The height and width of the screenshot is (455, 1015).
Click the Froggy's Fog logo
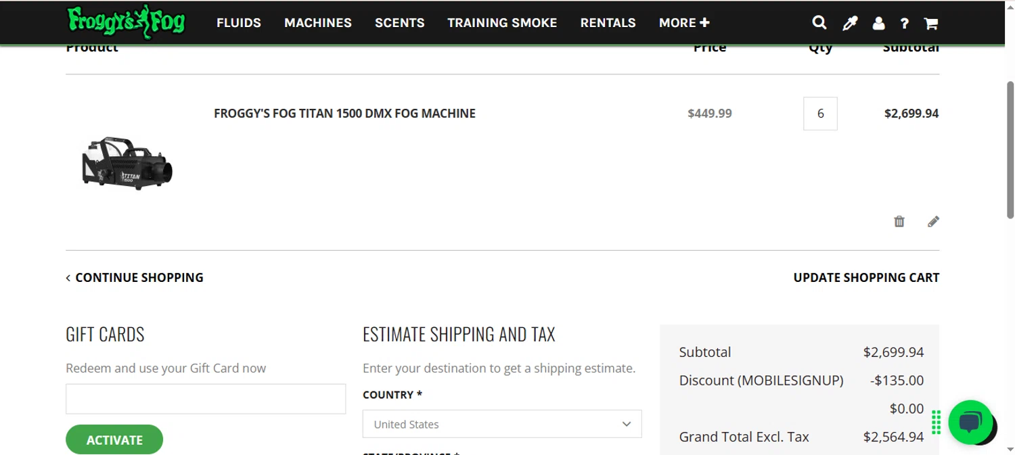[126, 22]
